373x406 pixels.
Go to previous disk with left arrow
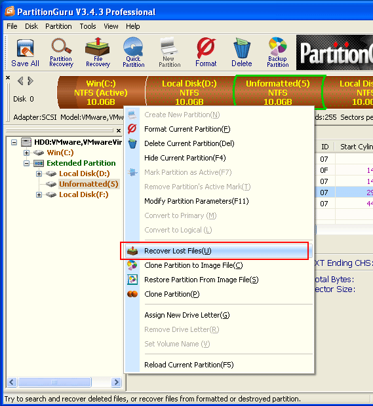(x=20, y=81)
